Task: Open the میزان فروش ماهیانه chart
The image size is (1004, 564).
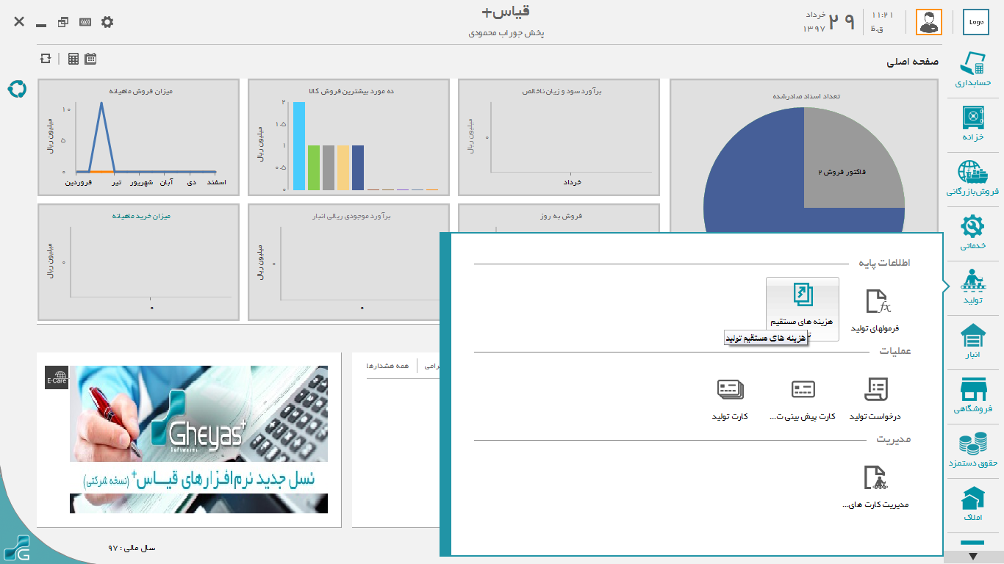Action: point(139,137)
